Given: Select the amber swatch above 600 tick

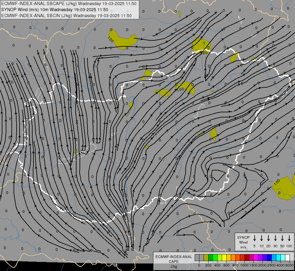Looking at the screenshot, I should tap(229, 257).
